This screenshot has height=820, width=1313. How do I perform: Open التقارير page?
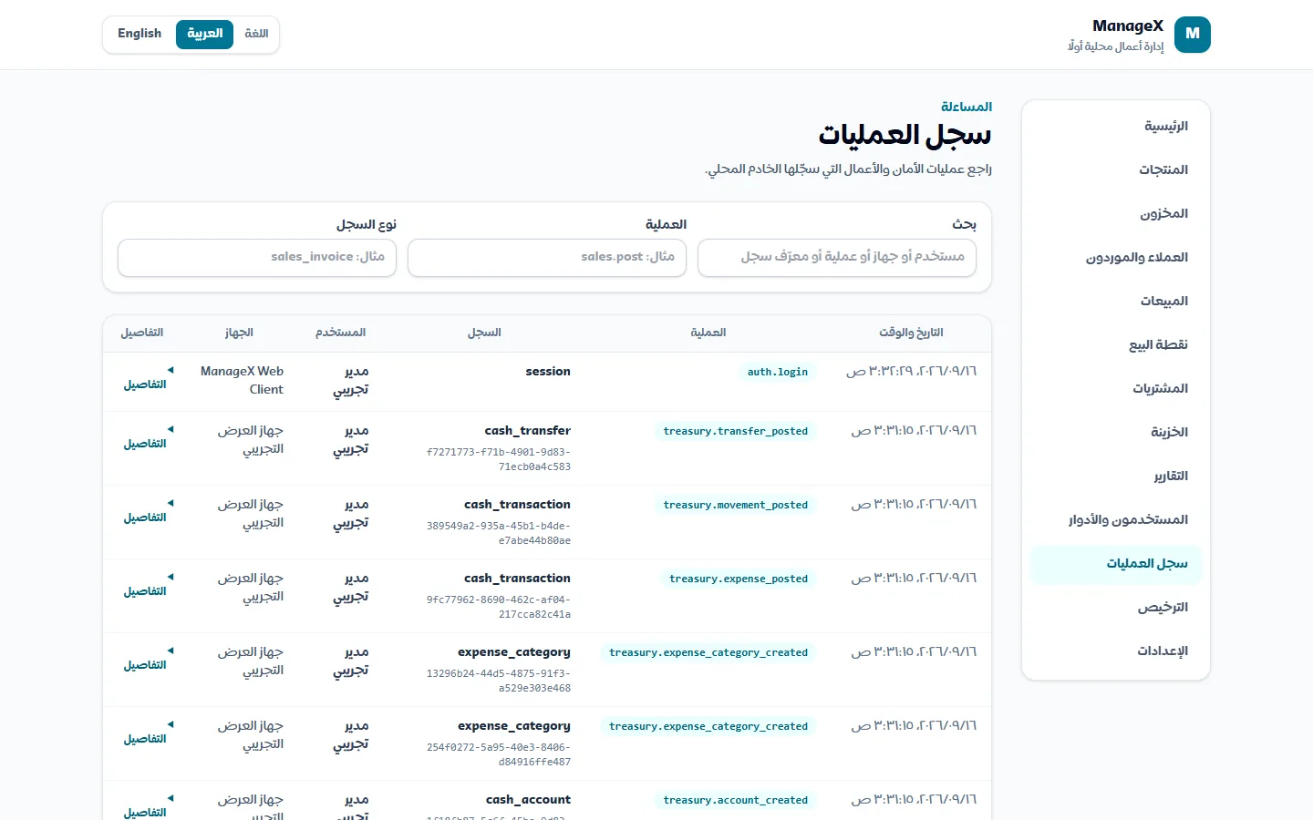[1116, 476]
